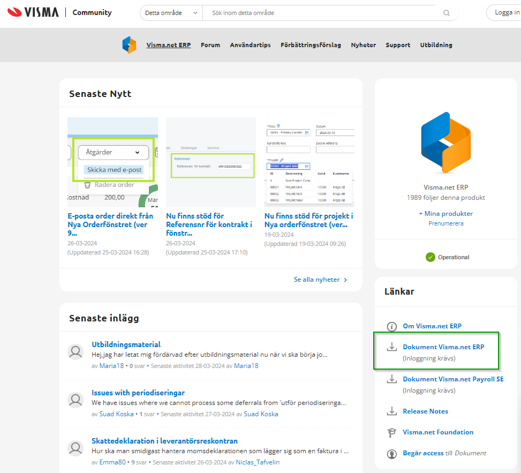
Task: Click the Se alla nyheter link
Action: tap(316, 280)
